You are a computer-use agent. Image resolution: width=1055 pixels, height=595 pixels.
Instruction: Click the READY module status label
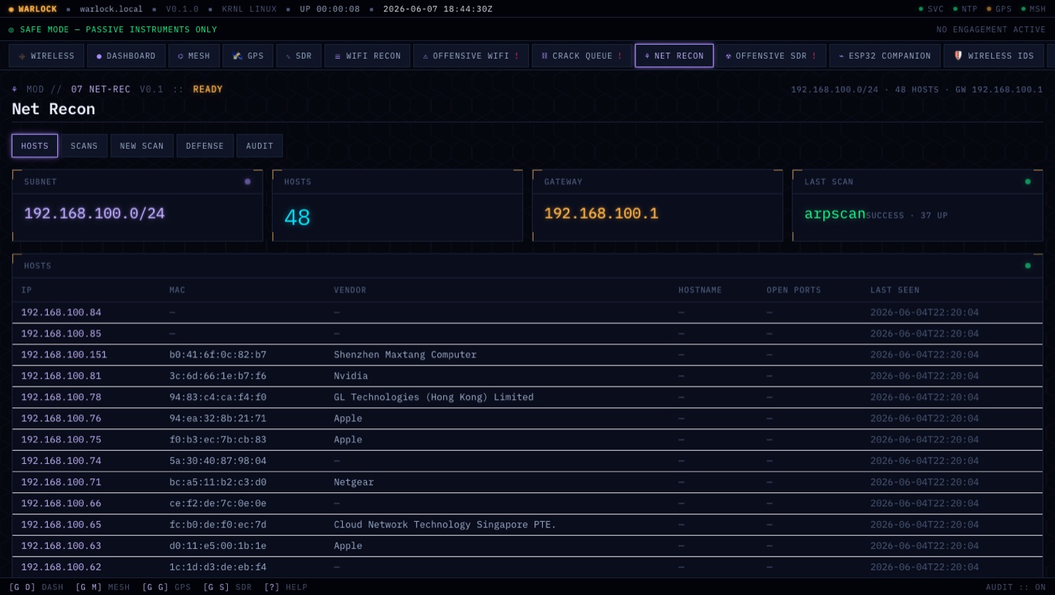pyautogui.click(x=208, y=90)
